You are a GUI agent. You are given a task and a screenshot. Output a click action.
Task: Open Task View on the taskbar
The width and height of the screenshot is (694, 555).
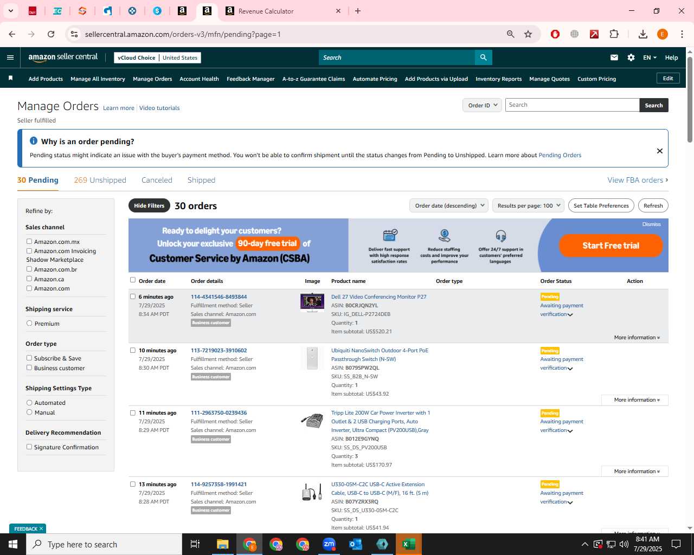tap(195, 544)
